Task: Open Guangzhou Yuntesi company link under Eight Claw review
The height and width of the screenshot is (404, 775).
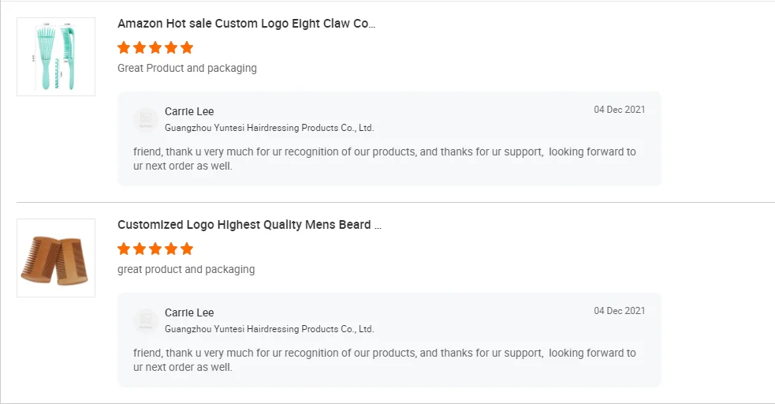Action: click(x=269, y=128)
